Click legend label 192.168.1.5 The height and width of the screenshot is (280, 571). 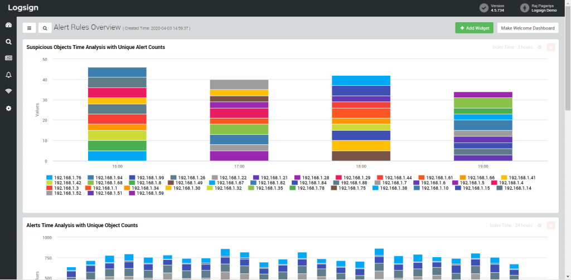[x=472, y=183]
